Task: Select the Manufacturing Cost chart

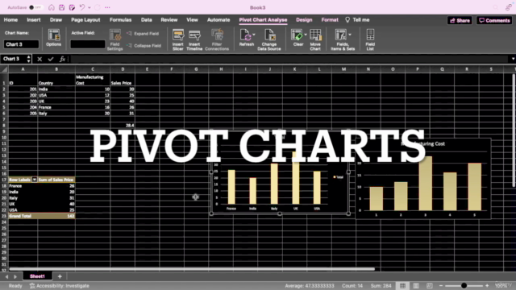Action: coord(423,179)
